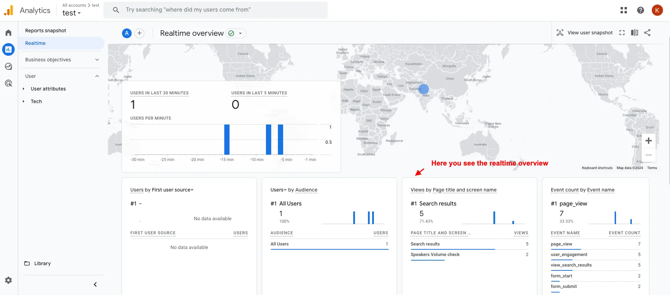Add a new comparison with plus button
Image resolution: width=670 pixels, height=296 pixels.
tap(139, 33)
